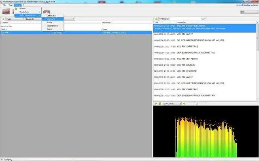Choose Goom visualization
Image resolution: width=259 pixels, height=161 pixels.
point(53,29)
